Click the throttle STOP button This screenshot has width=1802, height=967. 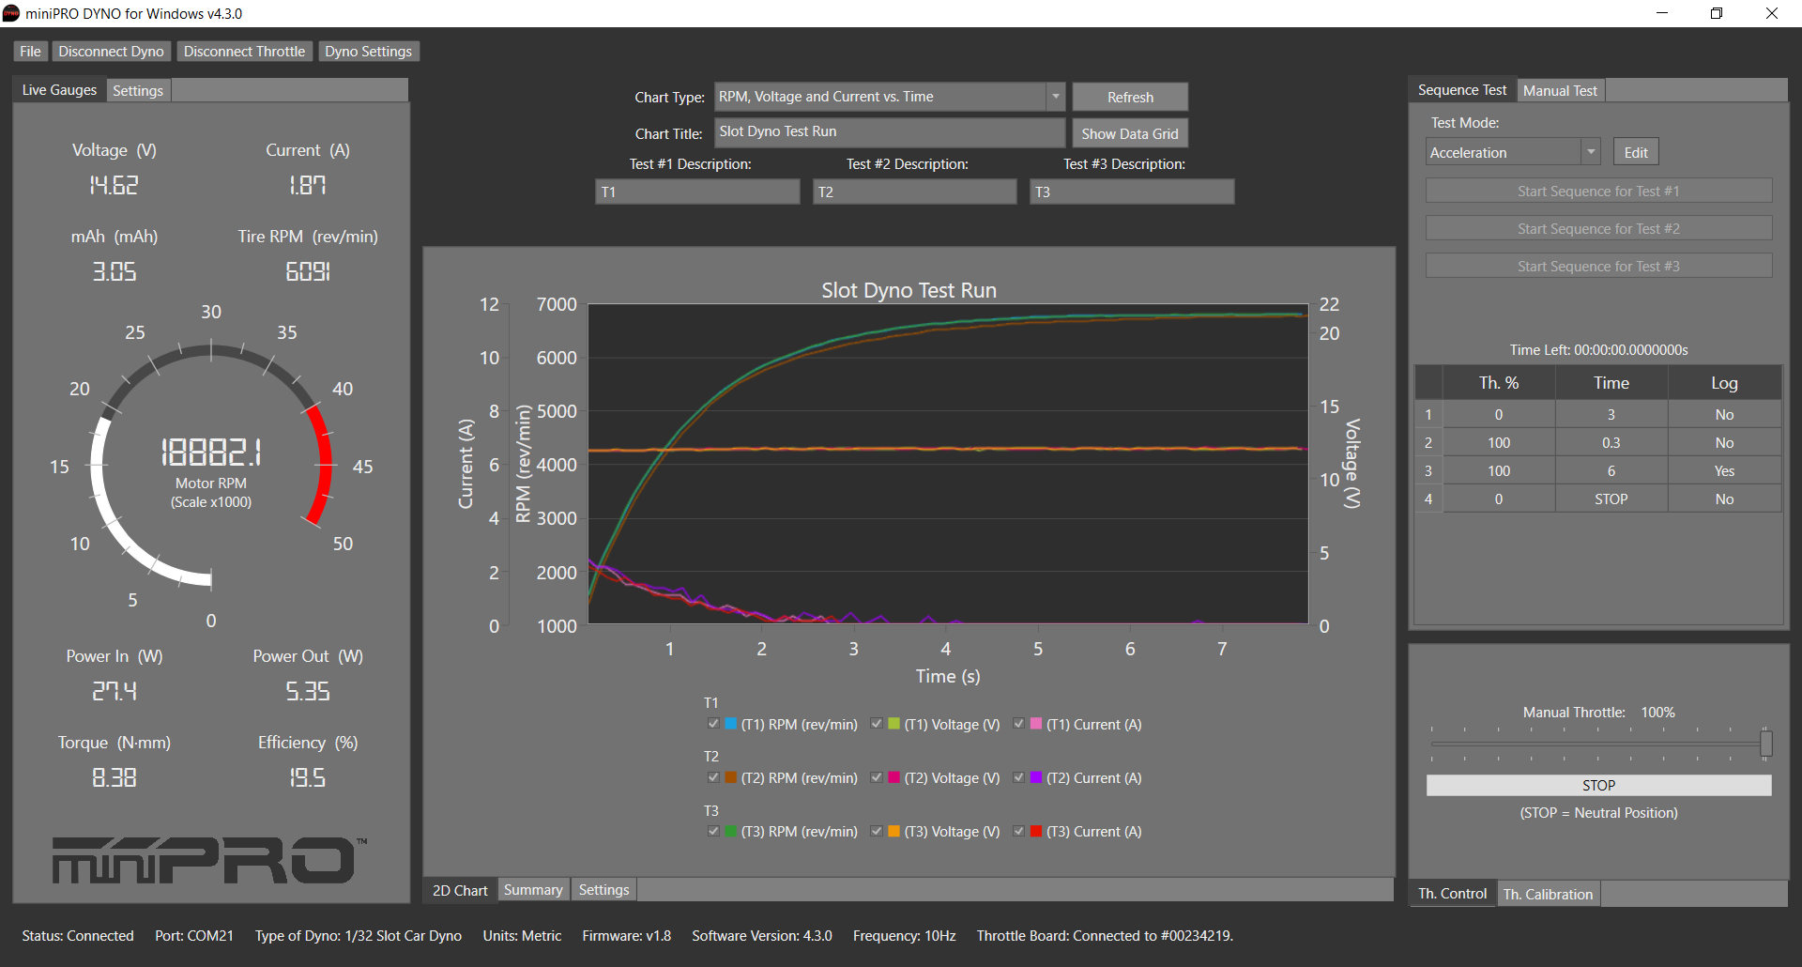click(x=1598, y=785)
